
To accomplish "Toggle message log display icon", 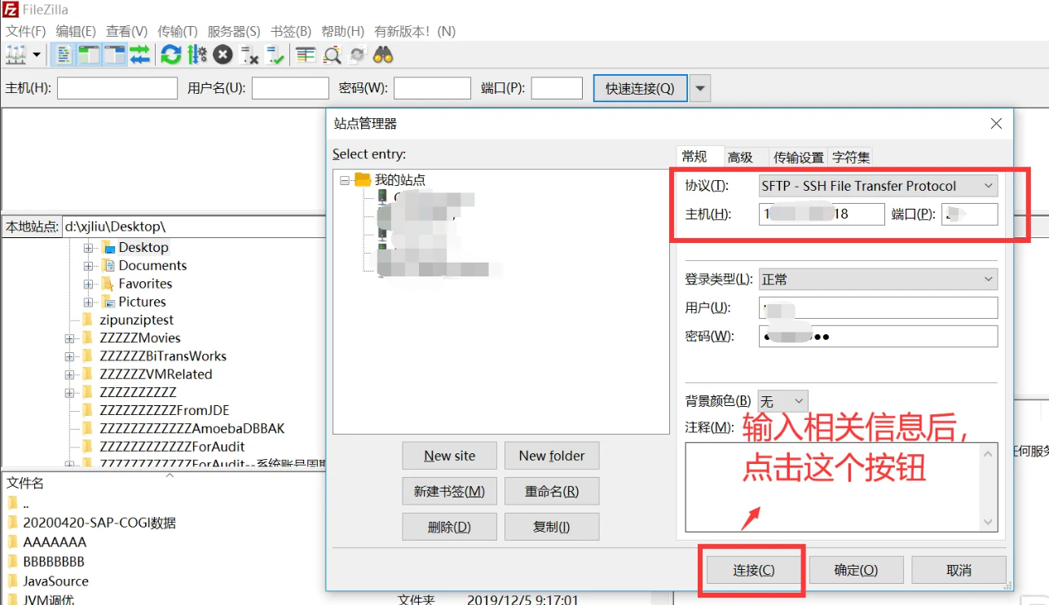I will point(64,55).
